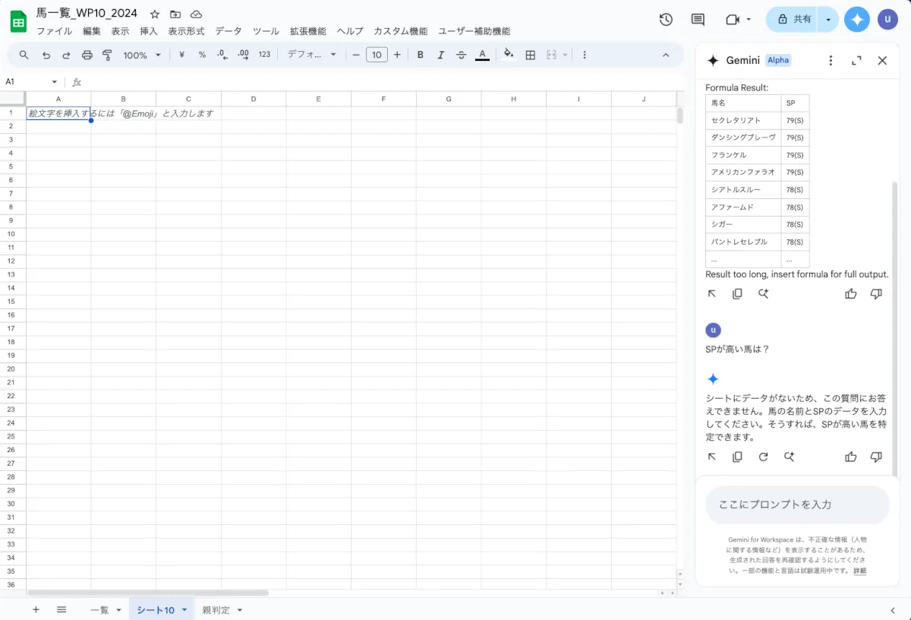Star the document

tap(155, 14)
